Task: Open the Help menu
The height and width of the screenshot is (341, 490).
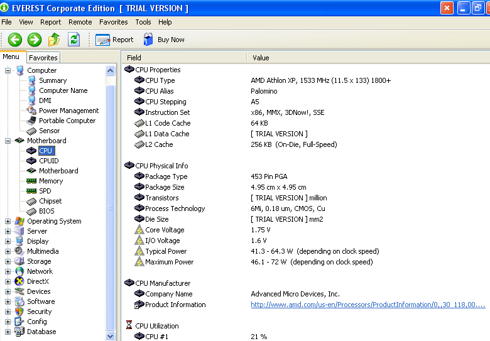Action: [x=165, y=22]
